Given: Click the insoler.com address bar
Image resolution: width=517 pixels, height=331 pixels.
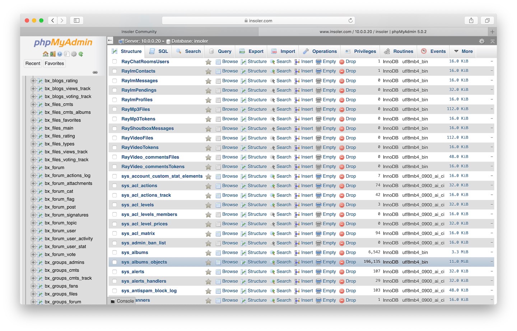Looking at the screenshot, I should tap(258, 20).
